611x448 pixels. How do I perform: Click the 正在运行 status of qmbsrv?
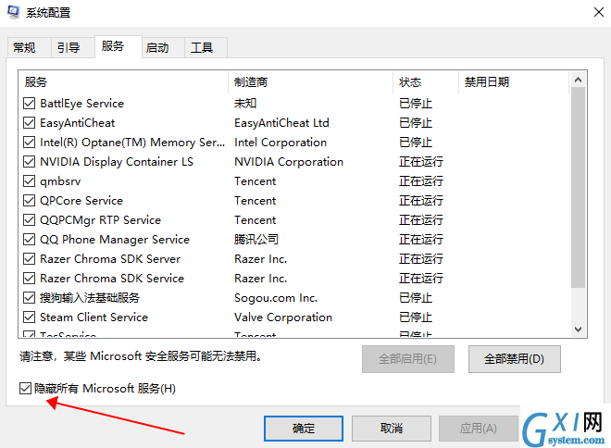421,181
